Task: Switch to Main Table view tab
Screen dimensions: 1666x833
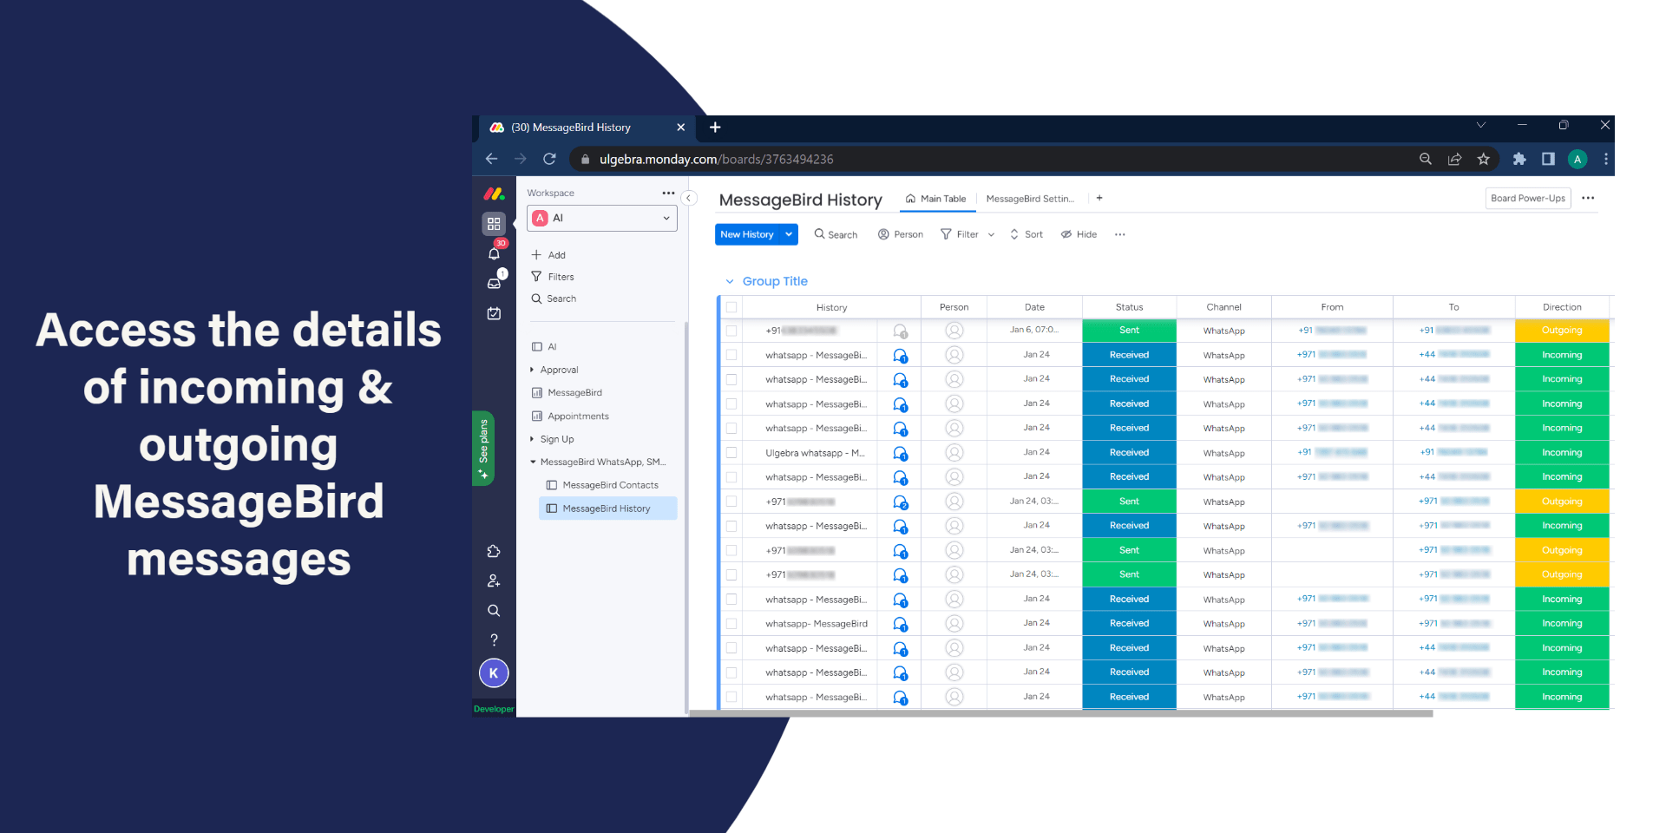Action: pyautogui.click(x=936, y=199)
